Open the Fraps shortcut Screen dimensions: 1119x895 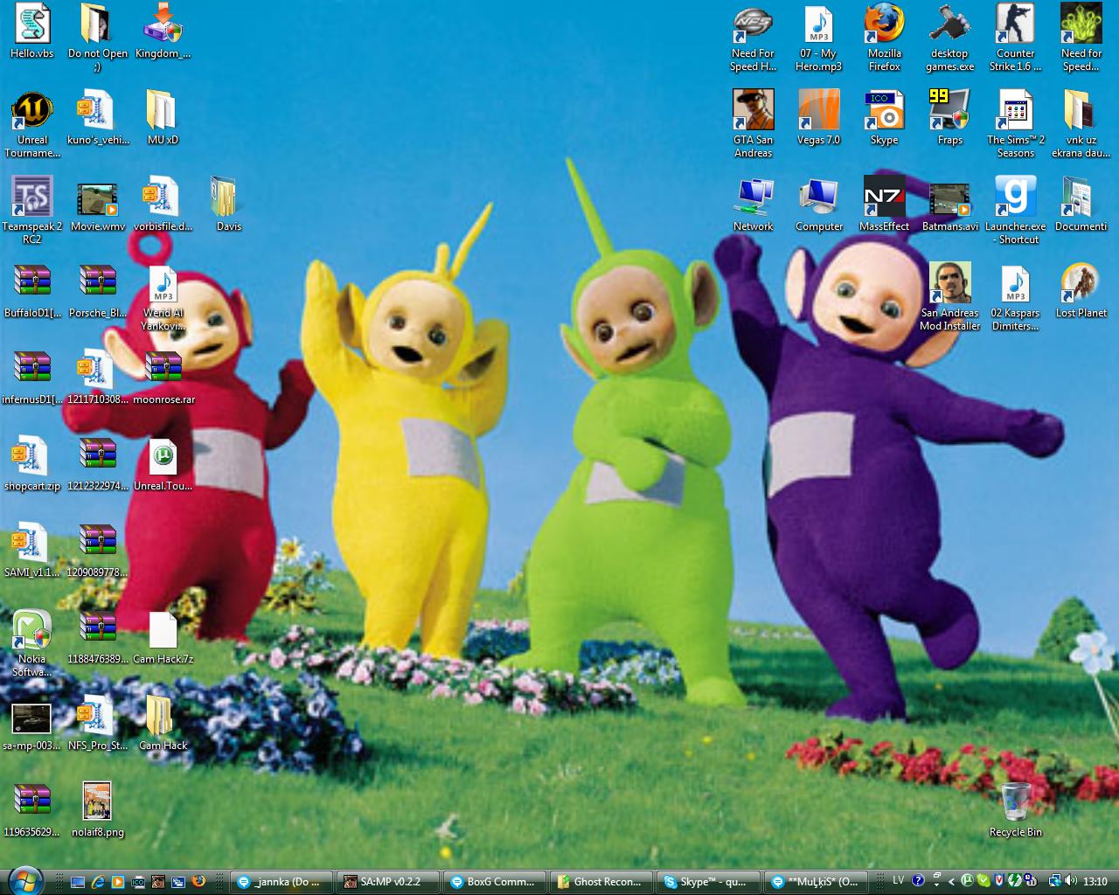pyautogui.click(x=949, y=118)
